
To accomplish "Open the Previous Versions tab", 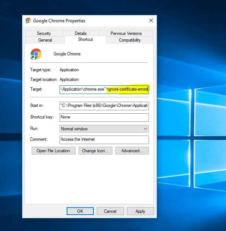I will [126, 33].
